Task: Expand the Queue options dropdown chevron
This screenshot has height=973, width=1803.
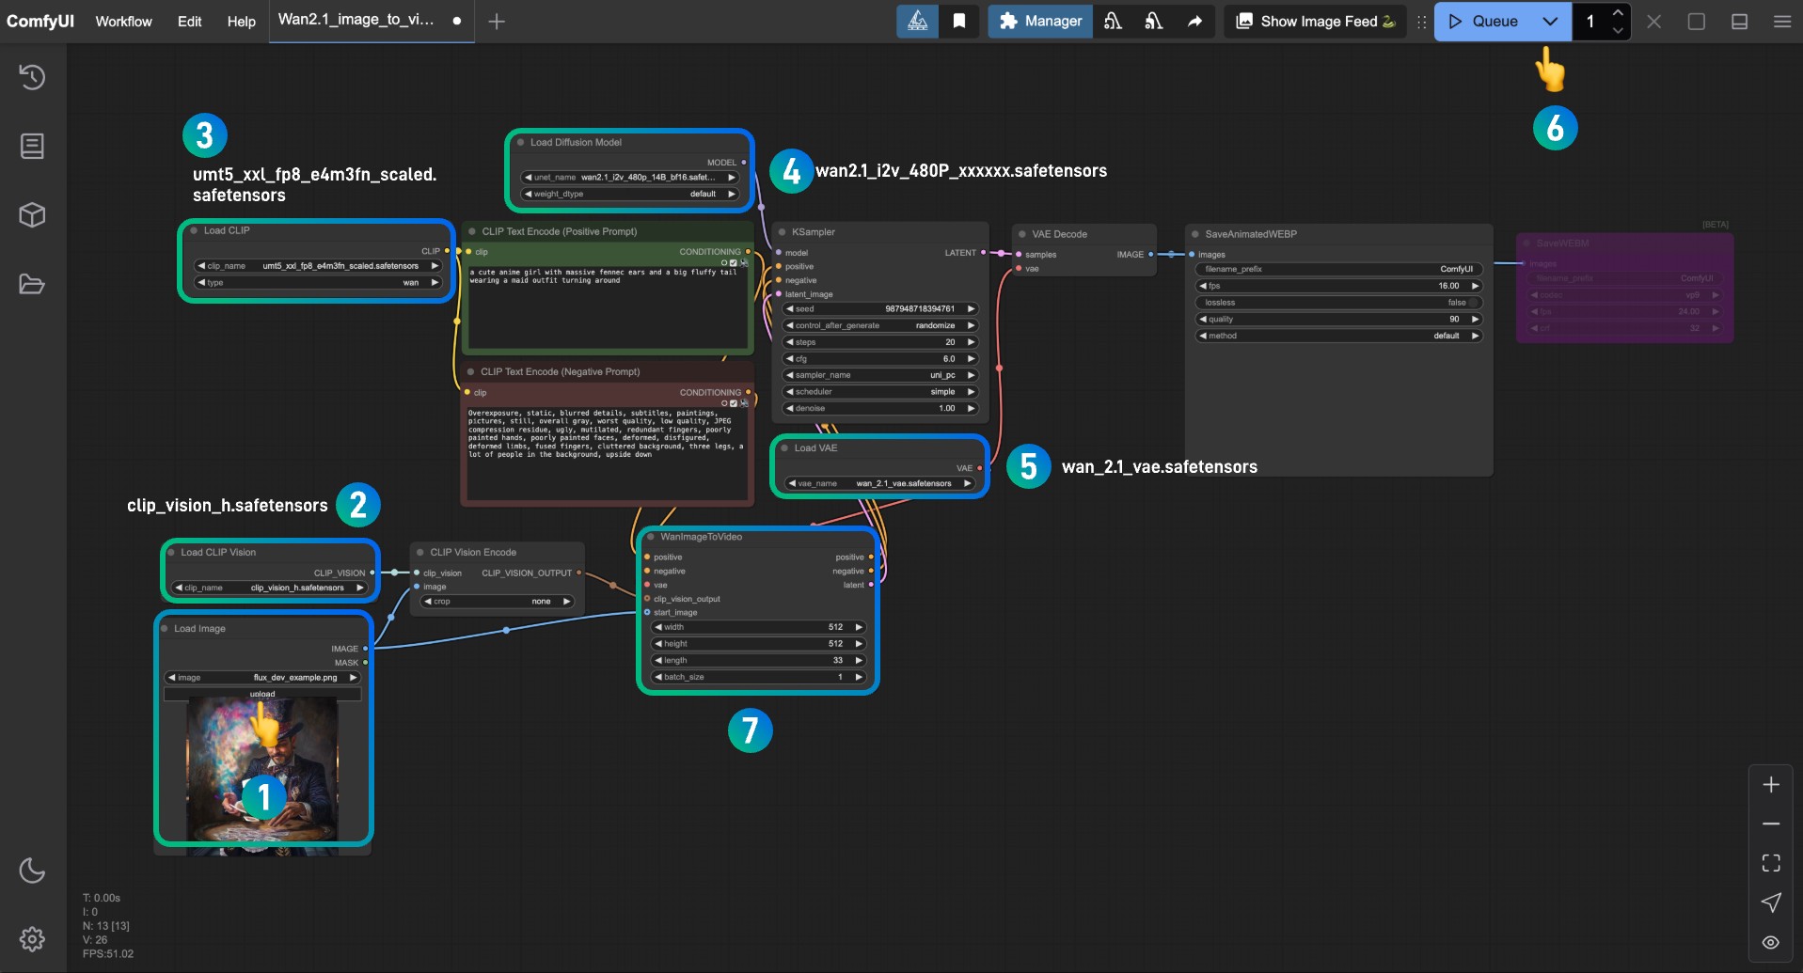Action: (1550, 21)
